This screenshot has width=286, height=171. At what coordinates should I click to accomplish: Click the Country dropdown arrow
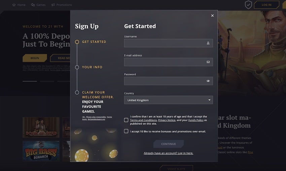pos(209,100)
